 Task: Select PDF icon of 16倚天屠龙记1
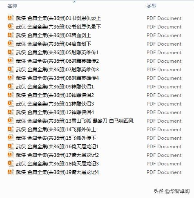11,147
